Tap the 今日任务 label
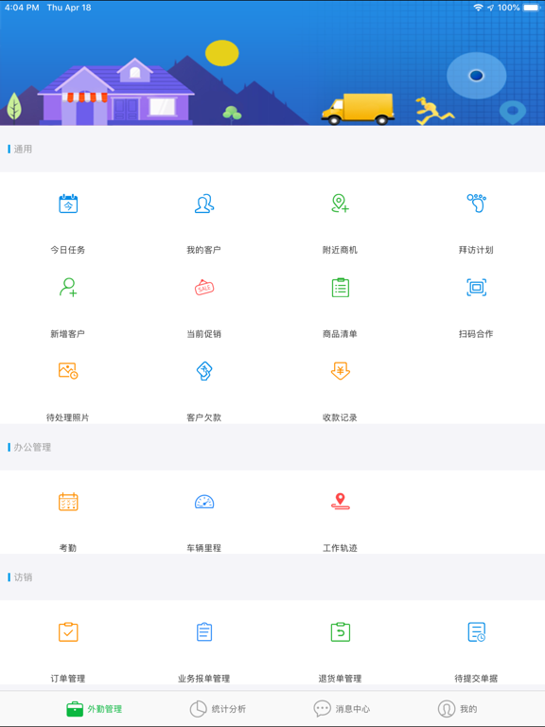This screenshot has width=545, height=727. 68,250
